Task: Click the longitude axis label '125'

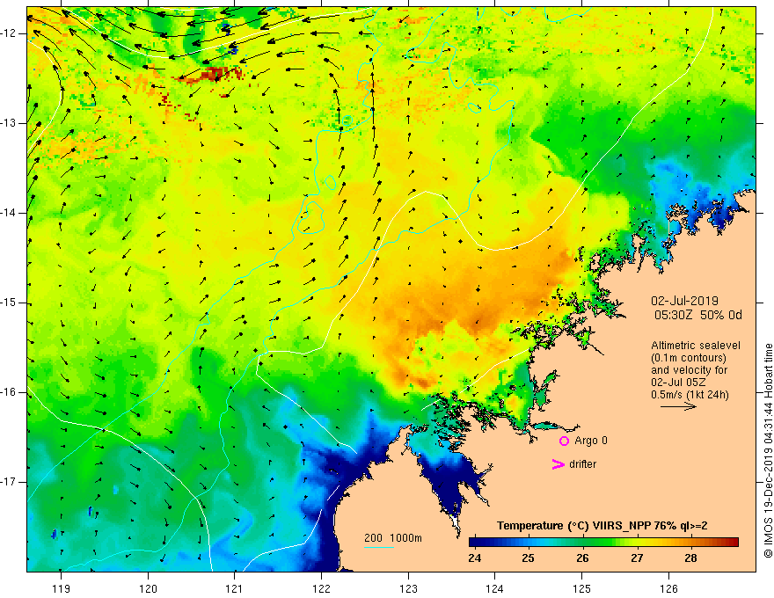Action: pos(582,588)
